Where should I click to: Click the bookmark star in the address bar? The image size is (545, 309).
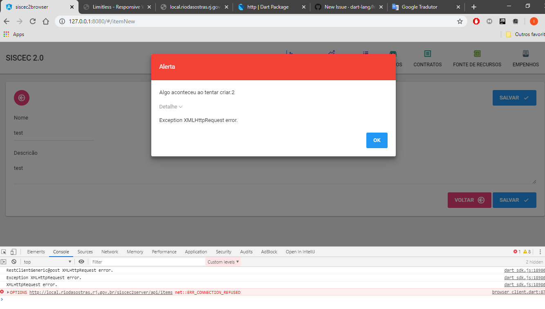460,21
